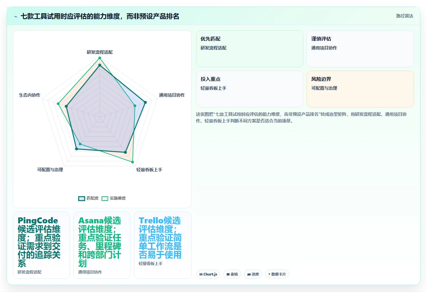This screenshot has height=292, width=427.
Task: Click the 生态内协作 radar axis label
Action: click(30, 95)
